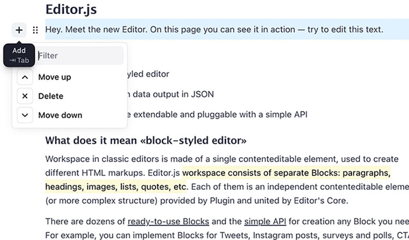Viewport: 409px width, 240px height.
Task: Click the paragraph starting 'Hey. Meet the new Editor'
Action: (214, 29)
